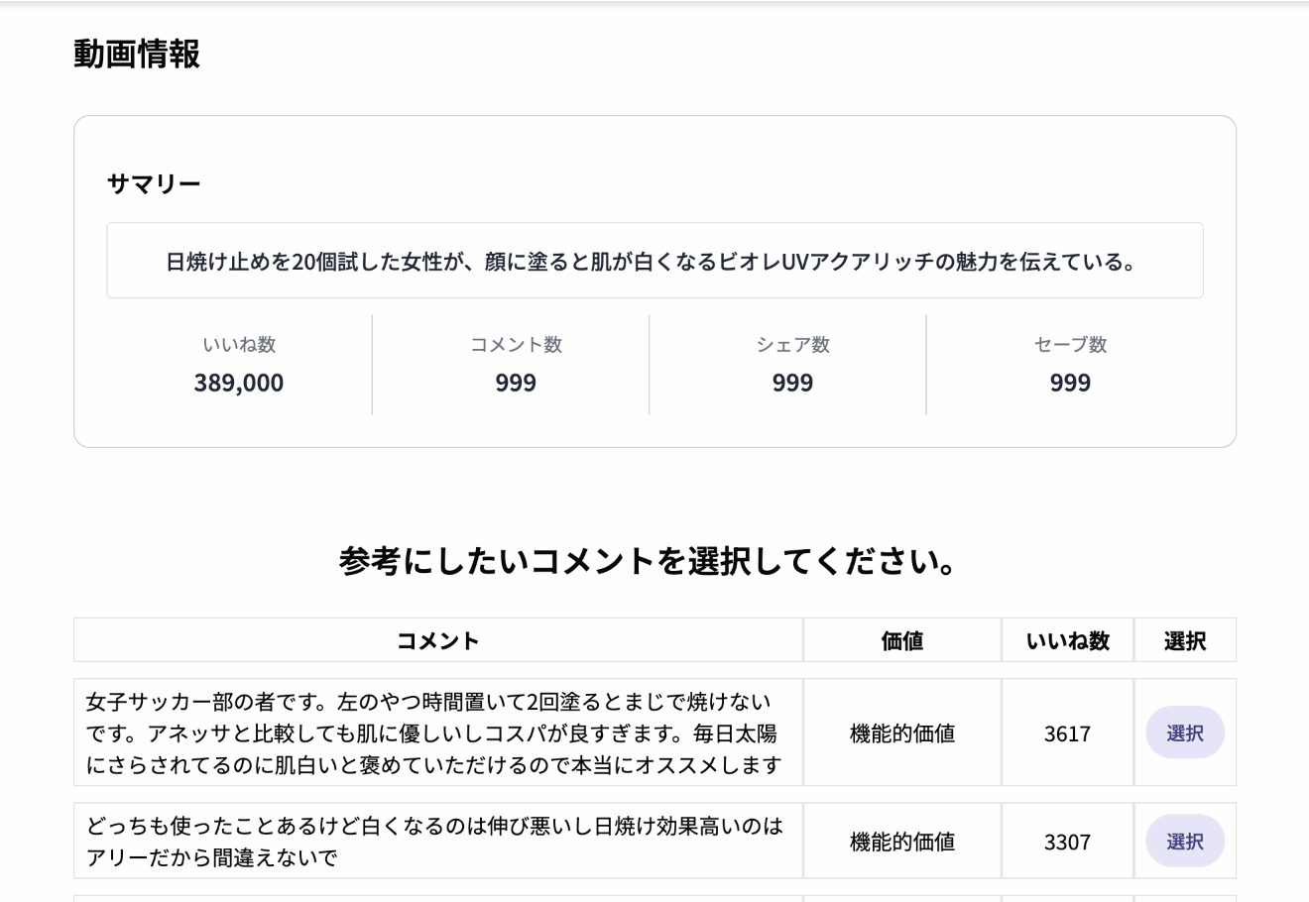The width and height of the screenshot is (1309, 902).
Task: Click the コメント column header
Action: [x=437, y=640]
